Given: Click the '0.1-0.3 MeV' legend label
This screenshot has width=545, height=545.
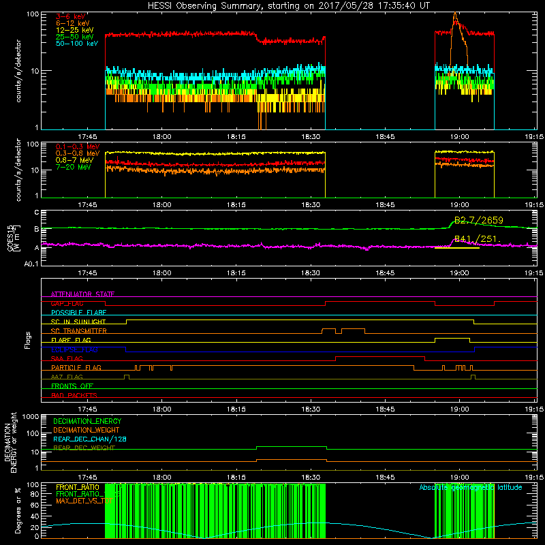Looking at the screenshot, I should coord(78,146).
